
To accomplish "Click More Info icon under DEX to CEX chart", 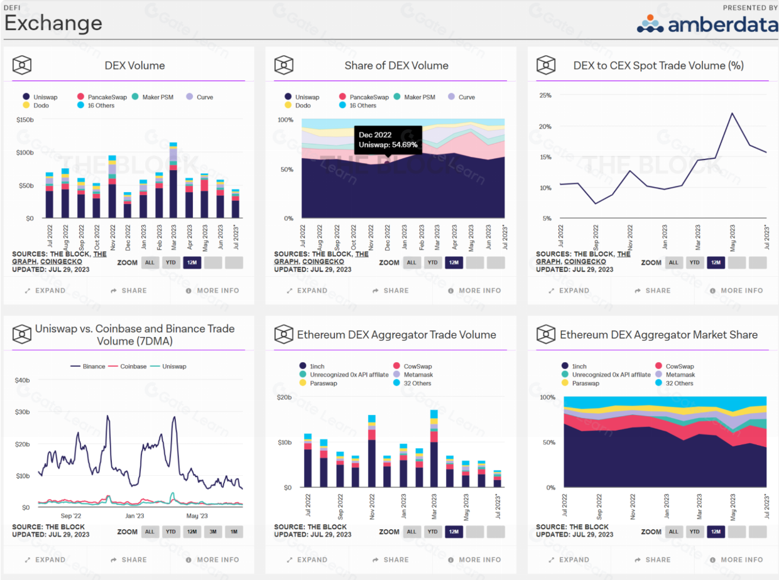I will (712, 291).
